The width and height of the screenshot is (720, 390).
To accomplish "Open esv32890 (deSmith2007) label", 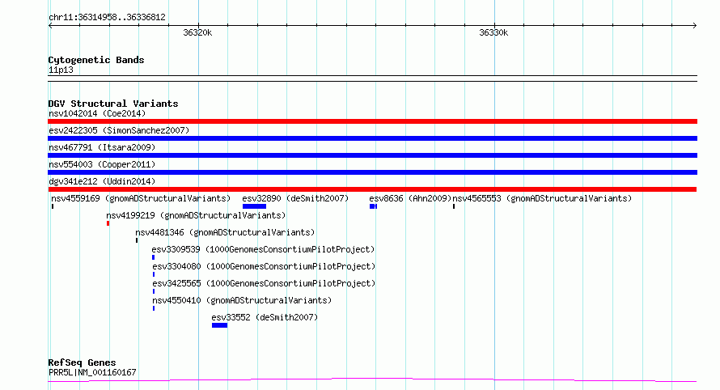I will coord(296,198).
